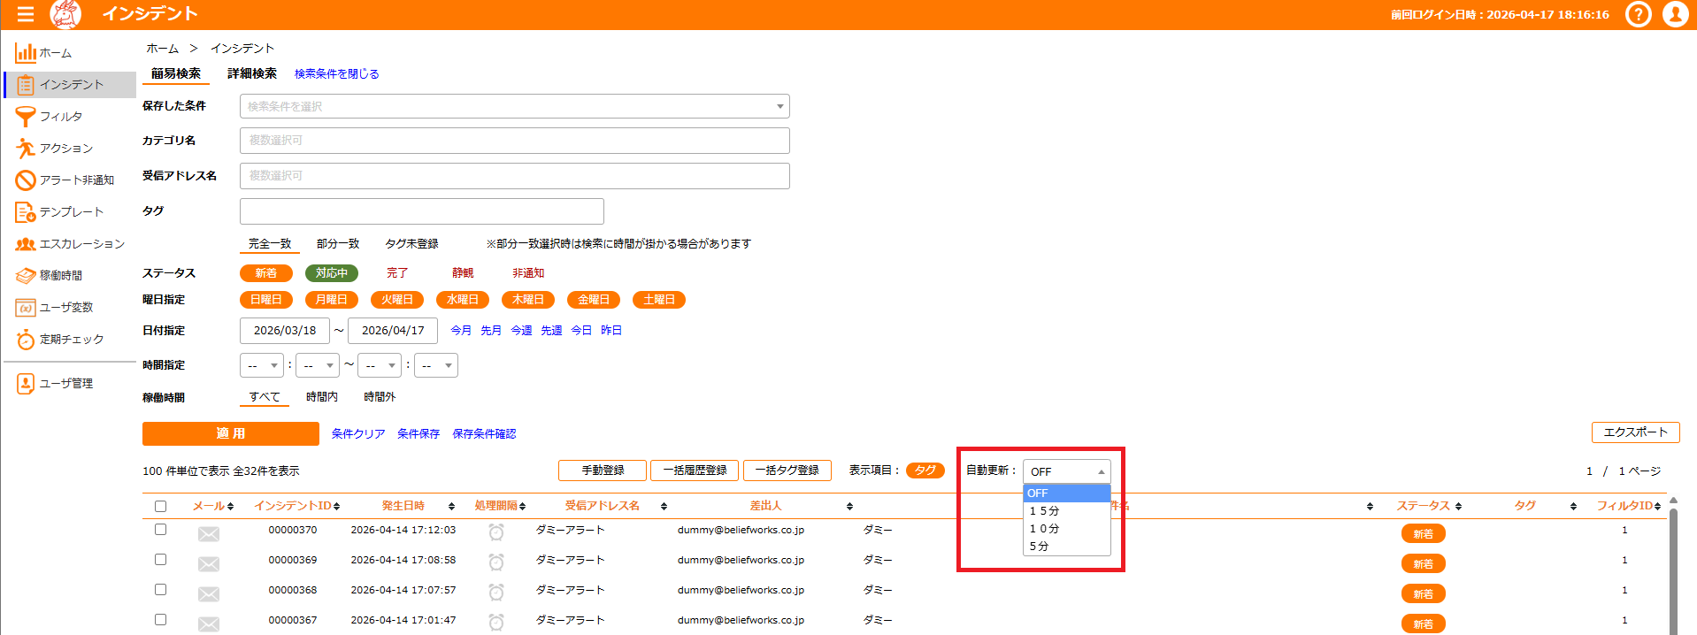This screenshot has width=1697, height=635.
Task: Switch to the 詳細検索 tab
Action: click(252, 73)
